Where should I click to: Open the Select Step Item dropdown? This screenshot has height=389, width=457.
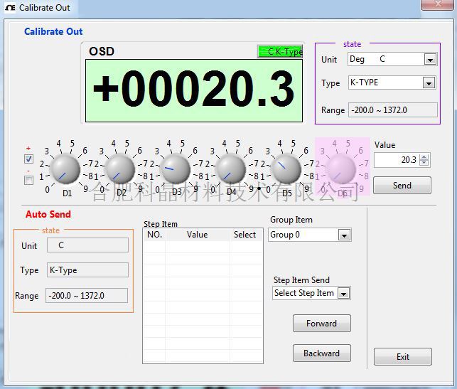coord(344,294)
